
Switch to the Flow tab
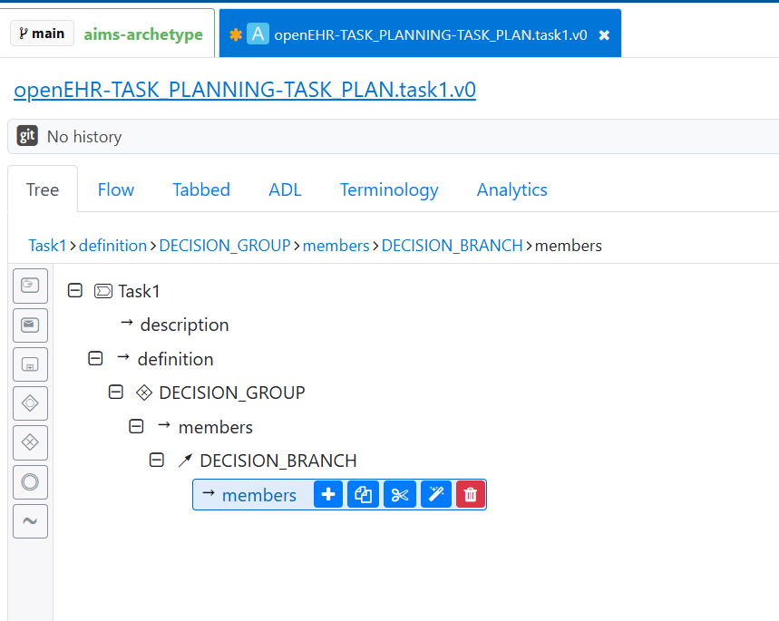[x=116, y=189]
